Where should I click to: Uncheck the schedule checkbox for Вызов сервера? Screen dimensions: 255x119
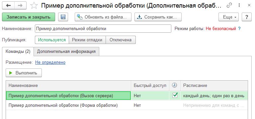tap(175, 95)
